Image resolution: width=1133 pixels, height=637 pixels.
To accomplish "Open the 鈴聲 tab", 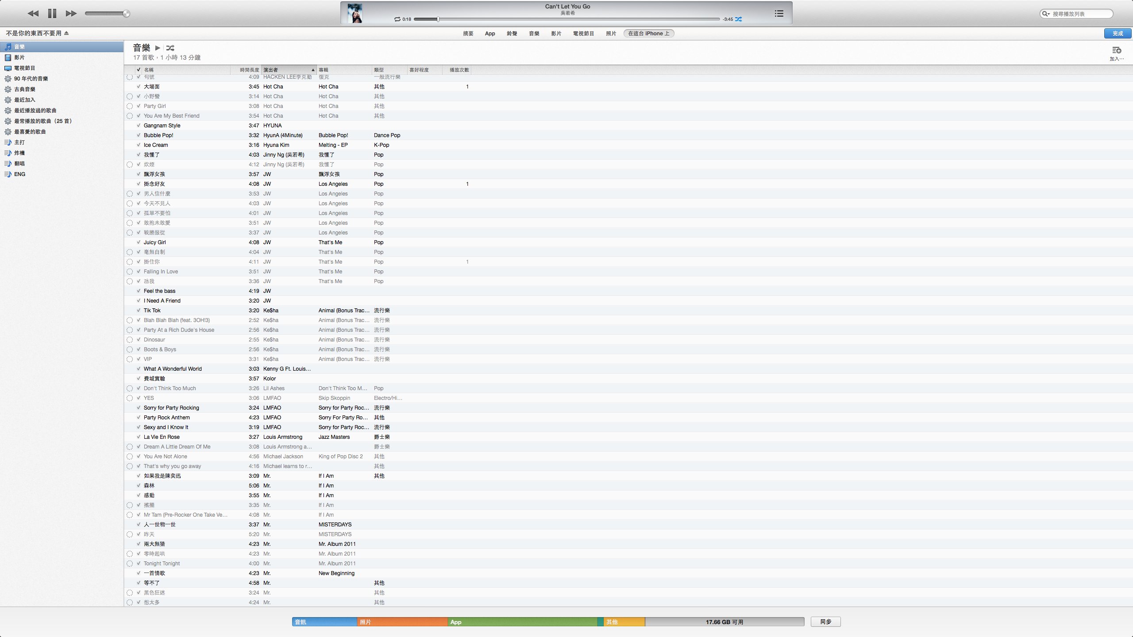I will coord(512,34).
